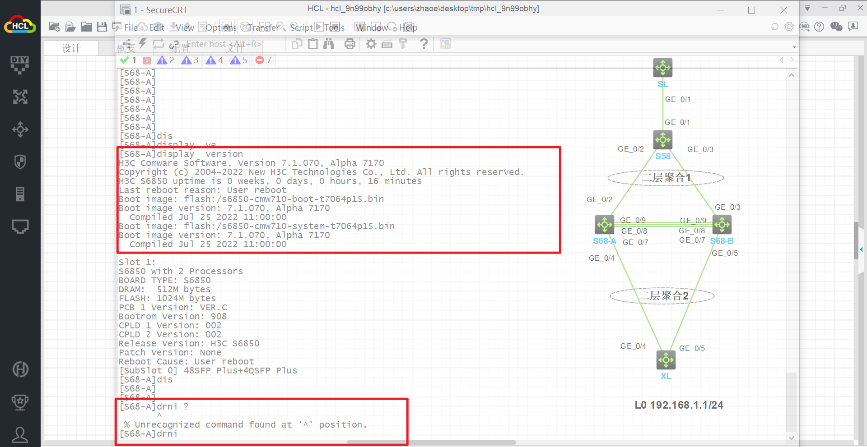Click the L0 192.168.1.1/24 text label
This screenshot has height=447, width=867.
679,405
